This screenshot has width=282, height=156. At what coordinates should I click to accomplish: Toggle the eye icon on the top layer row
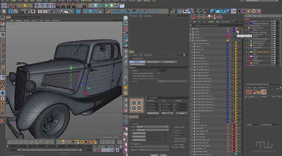[272, 21]
